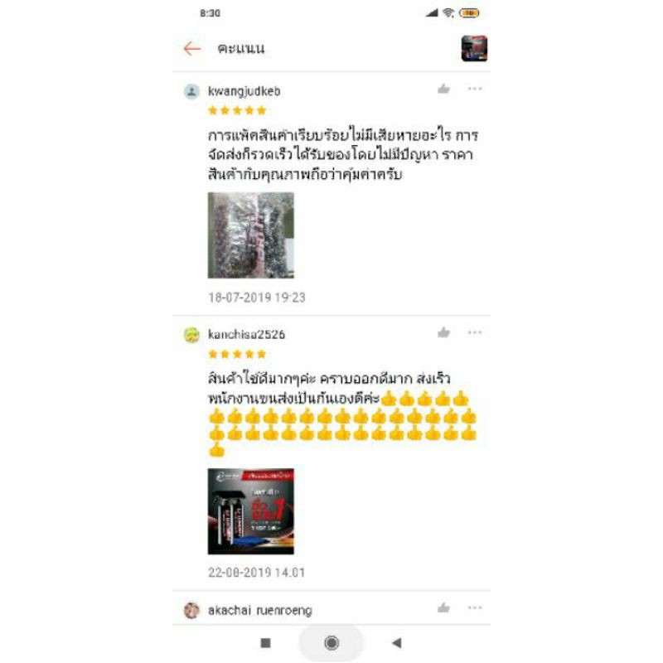The image size is (663, 663).
Task: Open kwangjudkeb's packaged product review photo
Action: point(251,235)
